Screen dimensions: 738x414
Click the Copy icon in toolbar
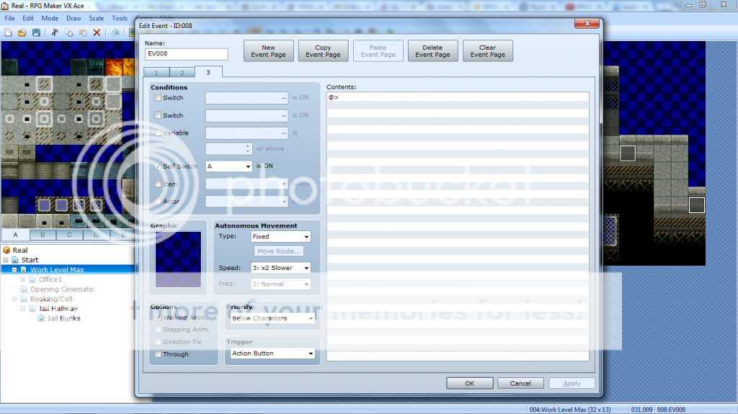coord(68,32)
